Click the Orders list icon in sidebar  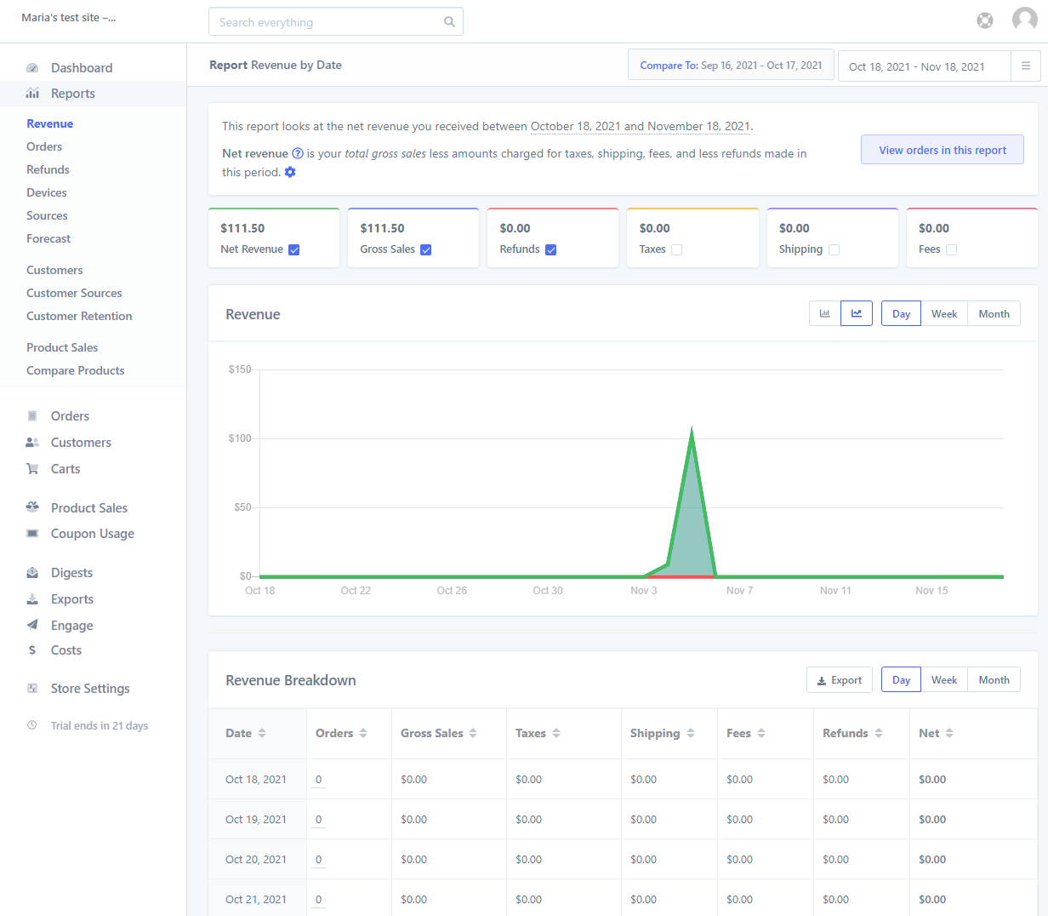(32, 416)
